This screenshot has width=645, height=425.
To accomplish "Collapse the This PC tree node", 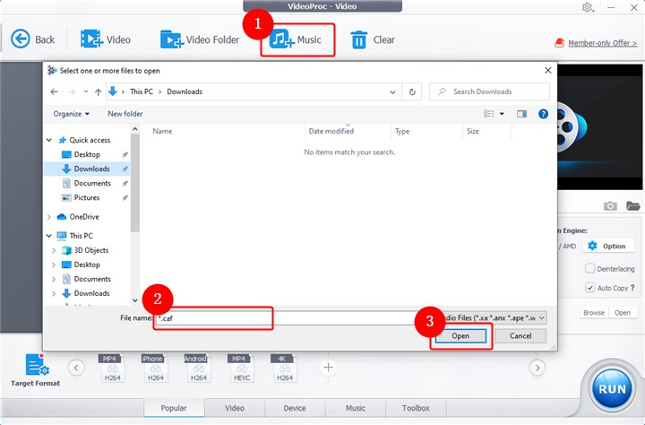I will click(x=49, y=236).
